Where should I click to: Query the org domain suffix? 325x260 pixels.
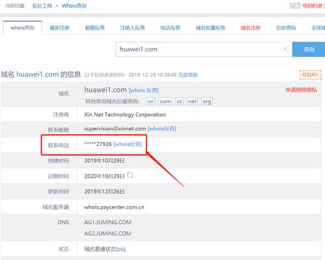click(x=207, y=102)
